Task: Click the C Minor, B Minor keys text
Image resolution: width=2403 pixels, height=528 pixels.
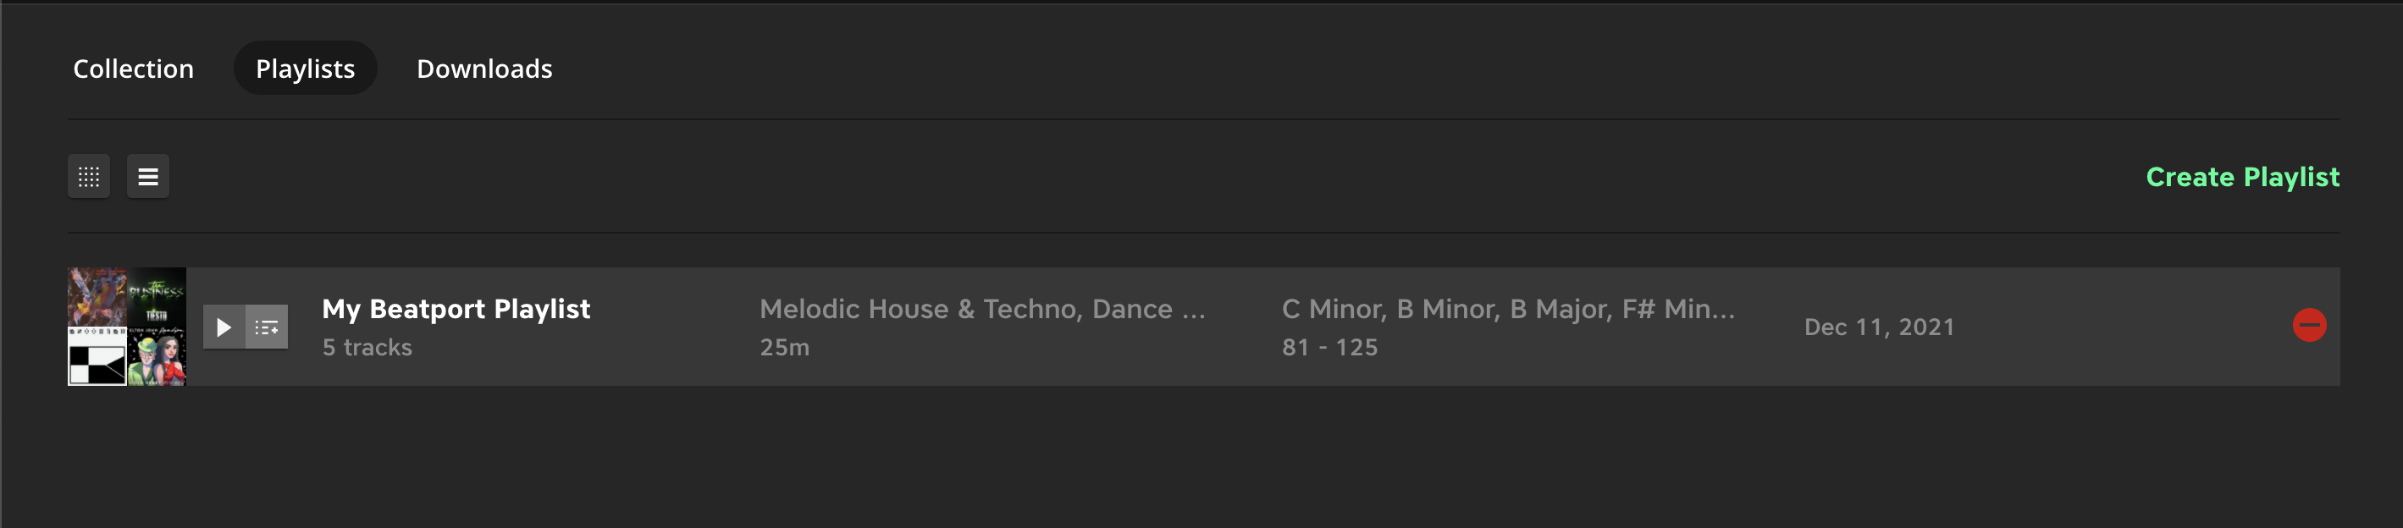Action: [1508, 309]
